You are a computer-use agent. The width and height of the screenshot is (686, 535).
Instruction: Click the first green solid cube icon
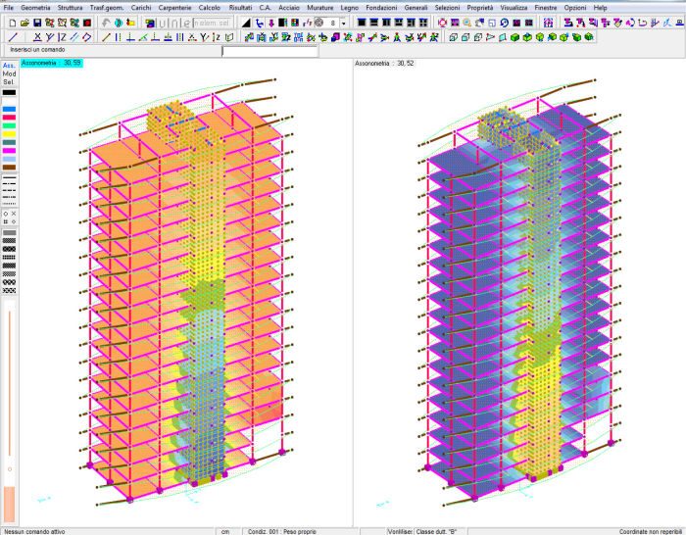click(x=514, y=37)
